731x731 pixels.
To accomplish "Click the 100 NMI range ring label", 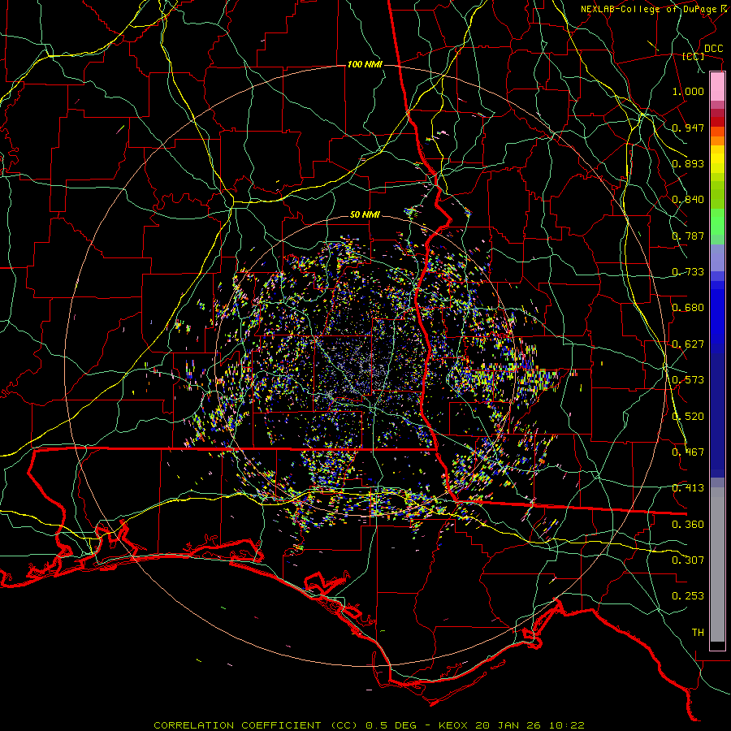I will (365, 64).
